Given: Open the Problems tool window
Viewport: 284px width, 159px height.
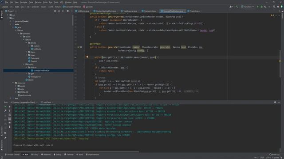Looking at the screenshot, I should click(x=46, y=155).
